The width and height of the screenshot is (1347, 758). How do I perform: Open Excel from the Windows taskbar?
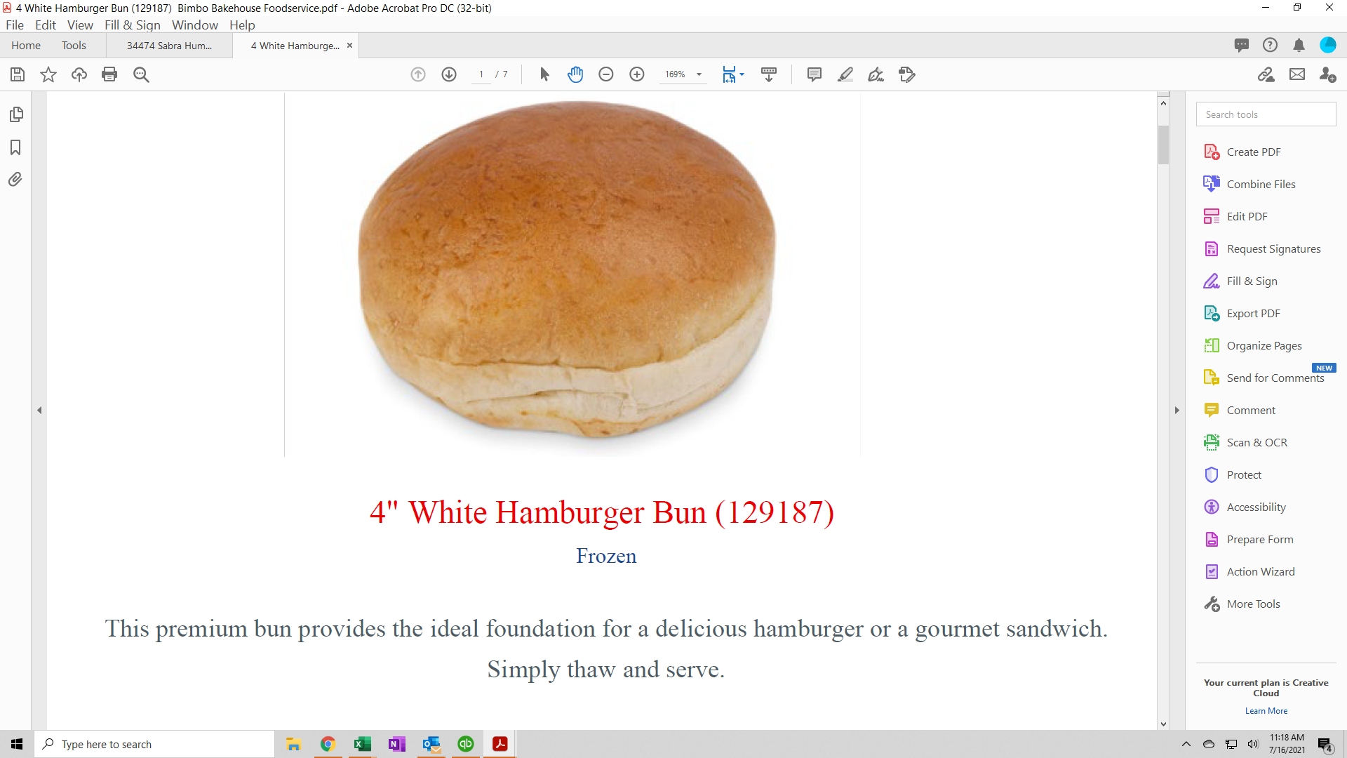pyautogui.click(x=362, y=744)
